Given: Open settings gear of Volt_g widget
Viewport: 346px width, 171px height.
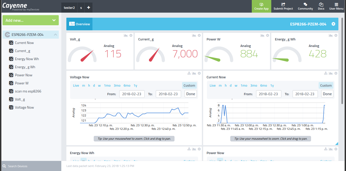Looking at the screenshot, I should pos(131,36).
